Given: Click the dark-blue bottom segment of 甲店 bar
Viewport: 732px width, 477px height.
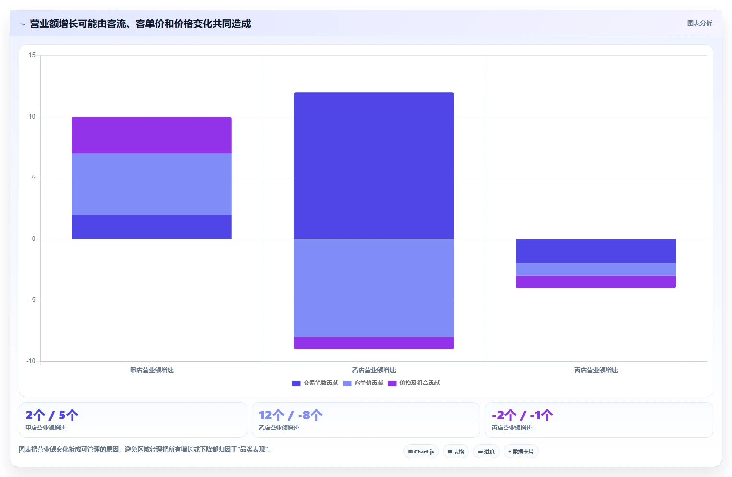Looking at the screenshot, I should 152,227.
